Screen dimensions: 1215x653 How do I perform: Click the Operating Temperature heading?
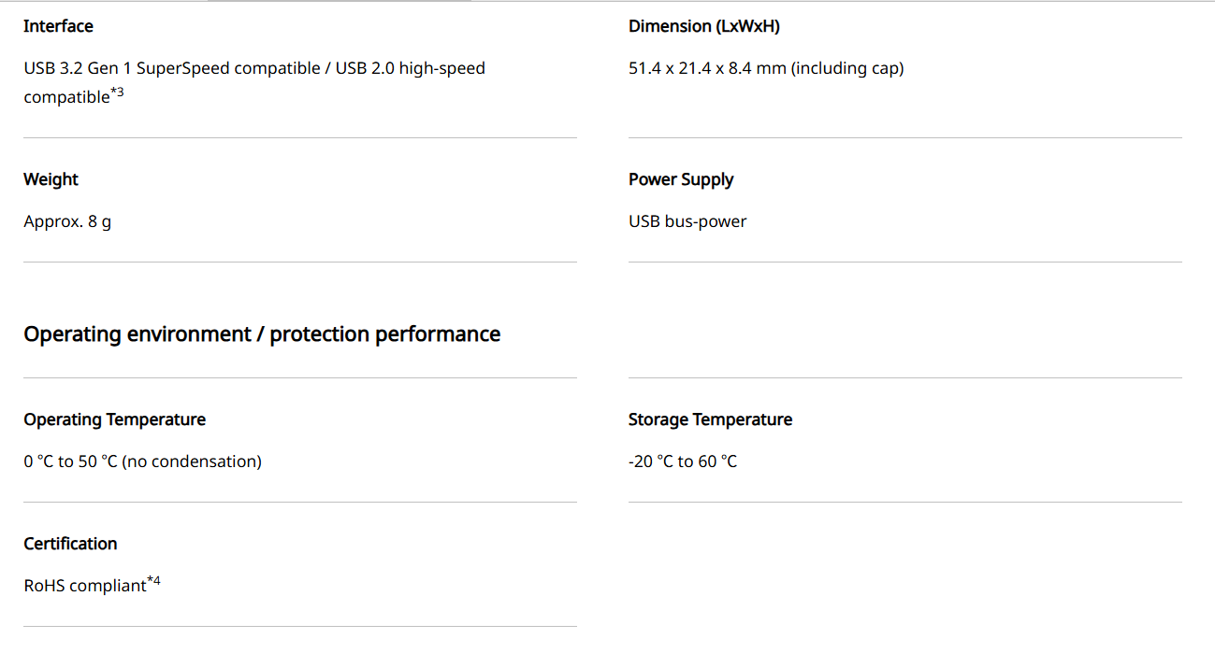114,419
